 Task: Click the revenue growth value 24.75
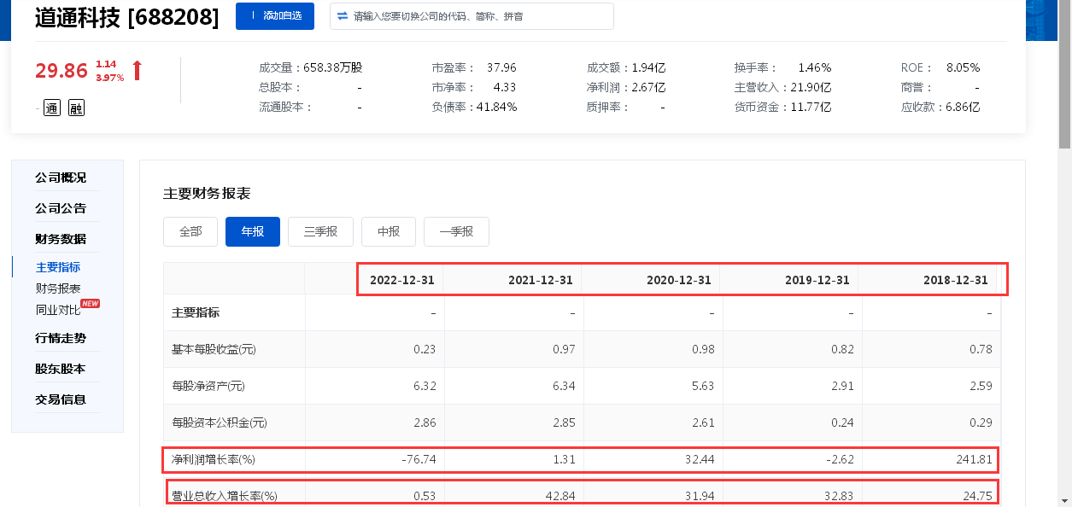point(978,496)
